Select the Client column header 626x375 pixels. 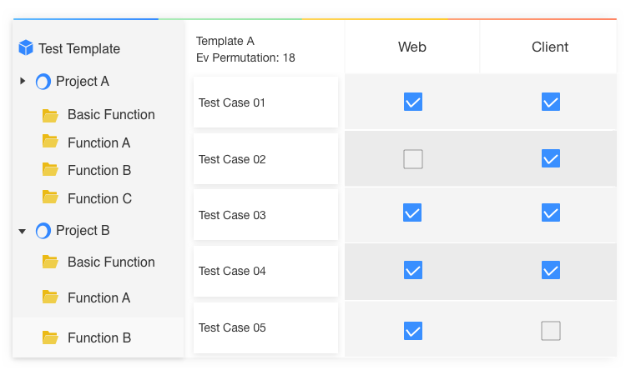point(549,47)
